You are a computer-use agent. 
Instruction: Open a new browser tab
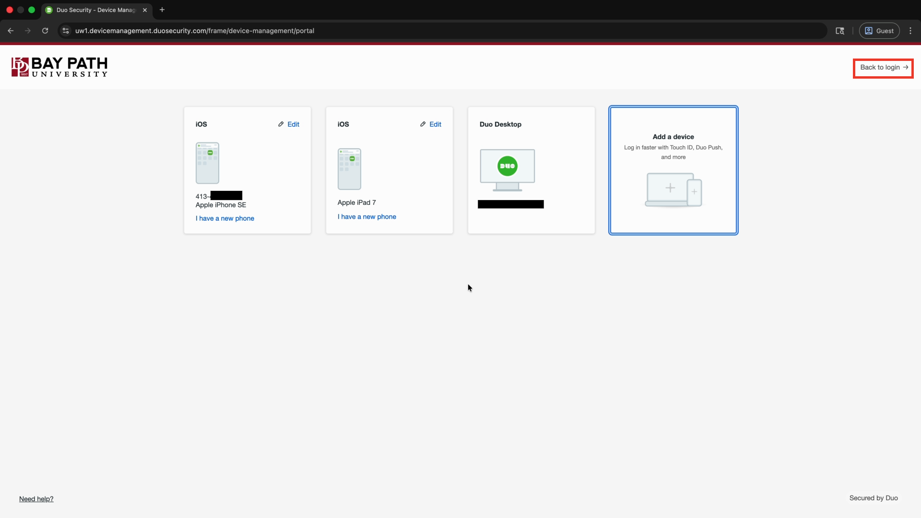162,10
